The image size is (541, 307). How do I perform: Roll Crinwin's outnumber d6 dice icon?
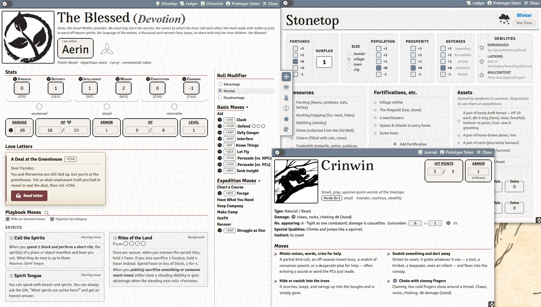click(x=448, y=223)
